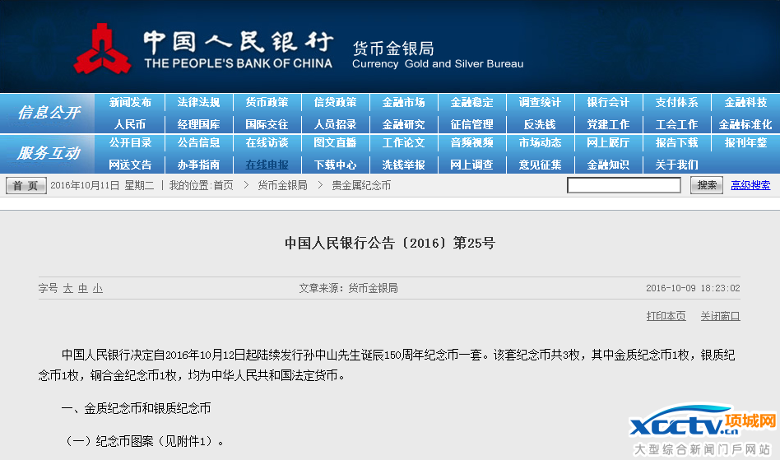Open the 新闻发布 menu item
780x460 pixels.
pos(130,103)
